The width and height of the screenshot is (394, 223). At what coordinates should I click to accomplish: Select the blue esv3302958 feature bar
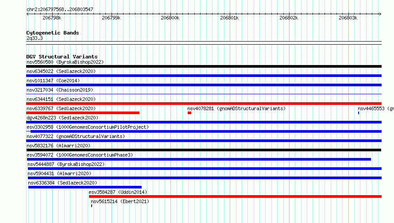pos(204,131)
